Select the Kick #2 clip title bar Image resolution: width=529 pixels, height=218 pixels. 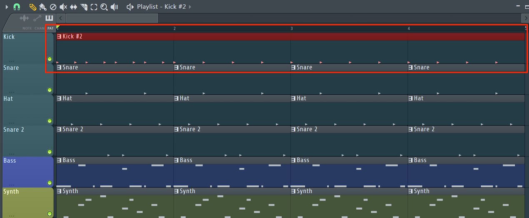pyautogui.click(x=290, y=37)
